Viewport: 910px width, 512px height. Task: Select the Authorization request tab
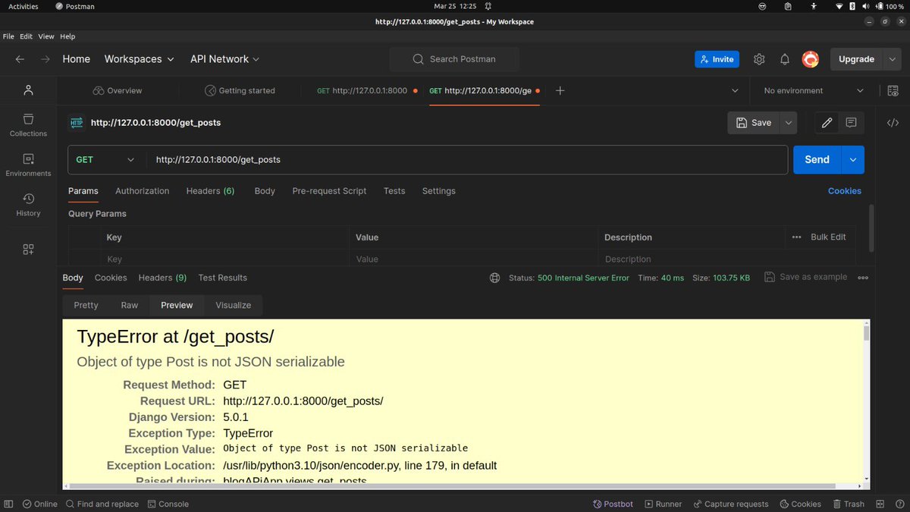pos(143,191)
